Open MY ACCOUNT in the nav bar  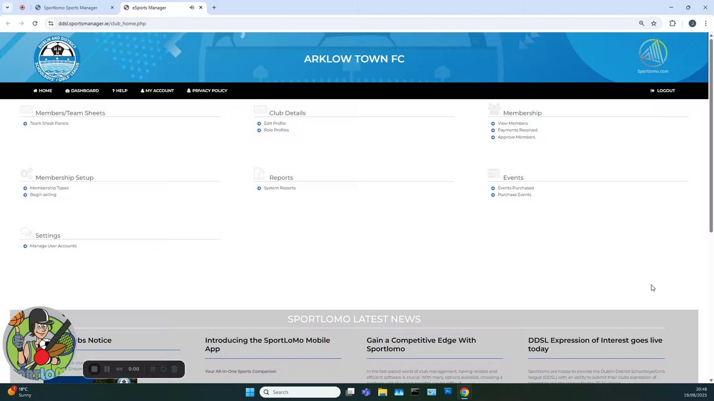[157, 91]
